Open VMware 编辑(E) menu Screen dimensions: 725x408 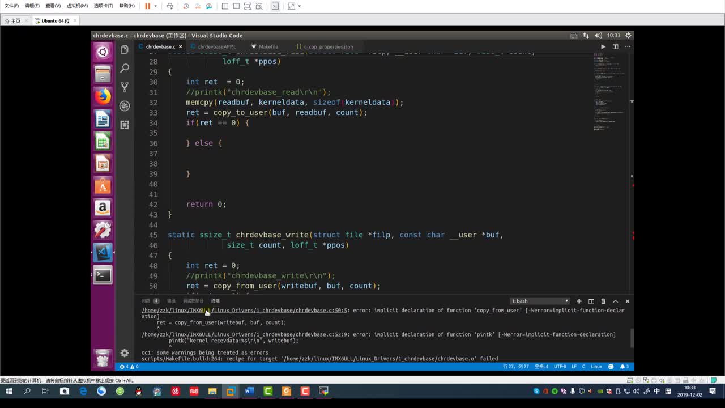pyautogui.click(x=32, y=6)
